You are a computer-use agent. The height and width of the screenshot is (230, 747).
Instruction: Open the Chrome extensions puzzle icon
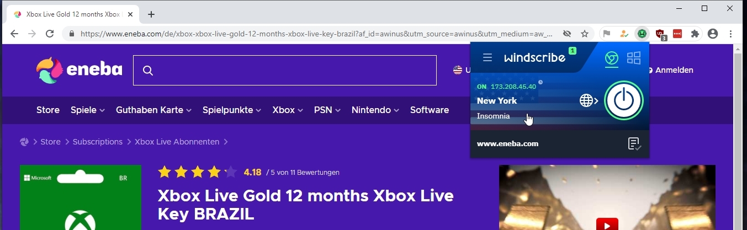695,34
